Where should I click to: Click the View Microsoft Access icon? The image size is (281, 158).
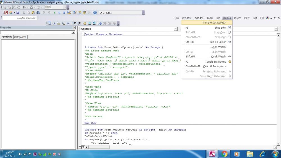pyautogui.click(x=6, y=13)
